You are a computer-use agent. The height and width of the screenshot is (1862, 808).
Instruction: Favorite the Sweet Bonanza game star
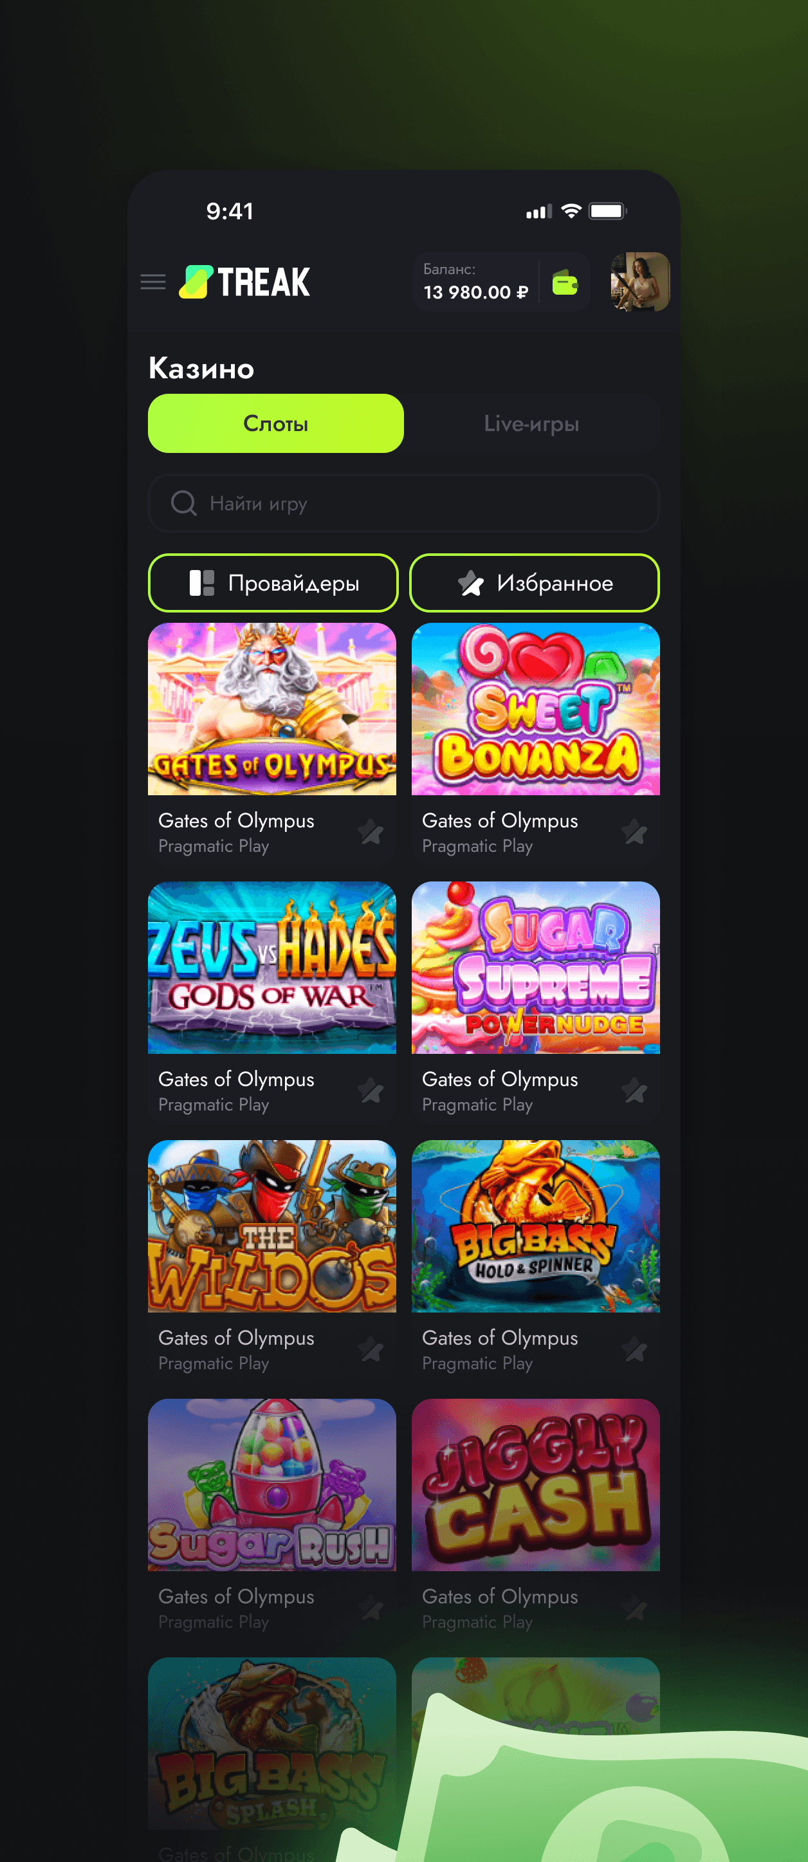pos(634,832)
